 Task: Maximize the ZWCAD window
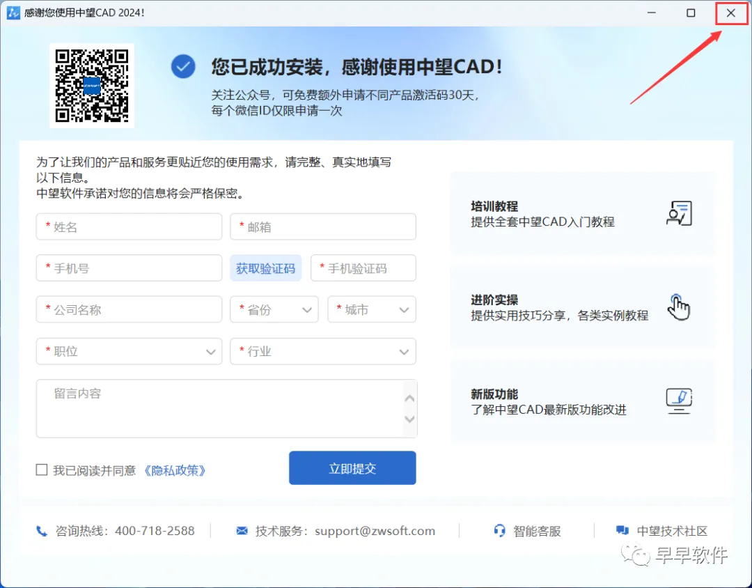pyautogui.click(x=691, y=13)
